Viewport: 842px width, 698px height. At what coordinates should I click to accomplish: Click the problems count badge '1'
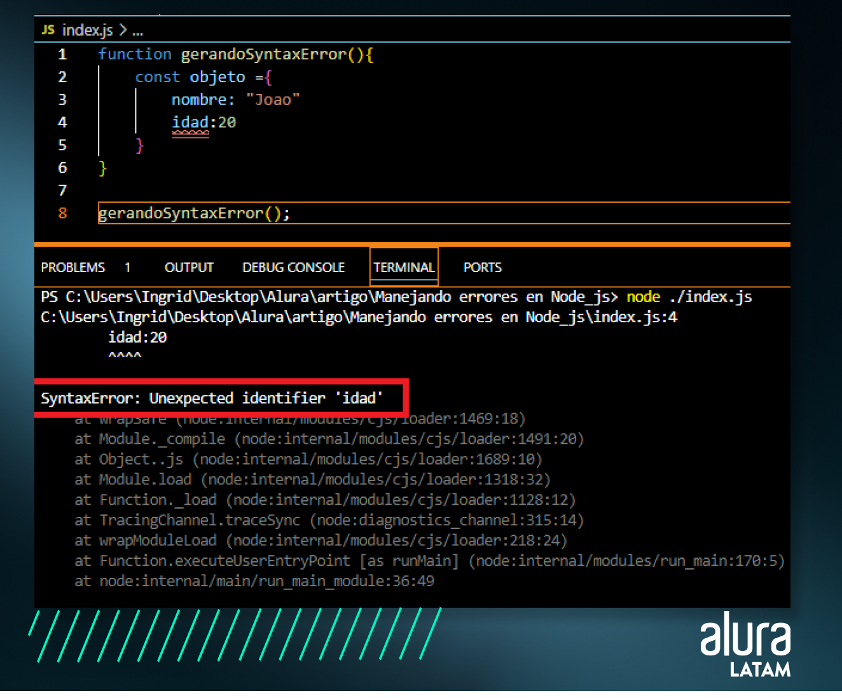128,268
